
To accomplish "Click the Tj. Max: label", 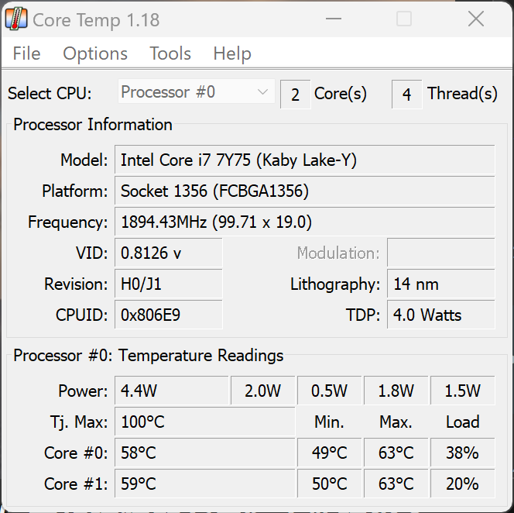I will click(79, 422).
